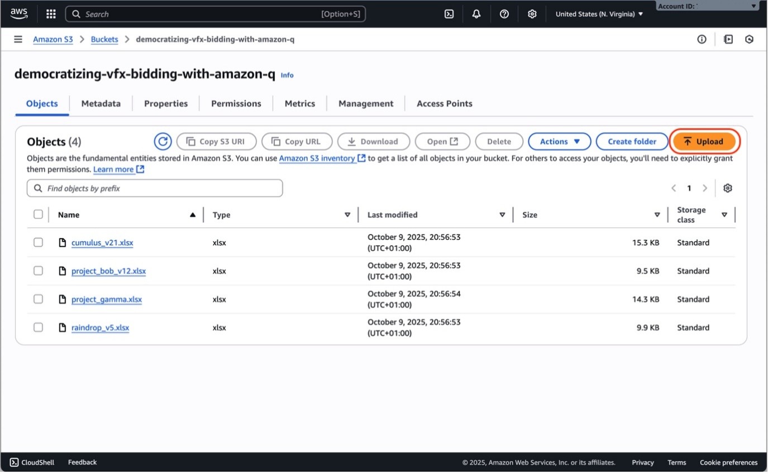Open the Last modified column filter arrow
This screenshot has height=474, width=768.
coord(502,215)
